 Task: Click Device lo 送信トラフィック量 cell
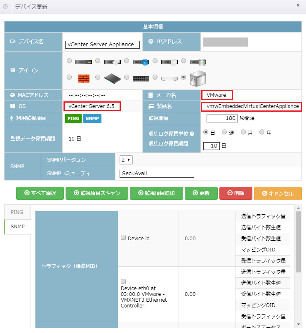tap(263, 216)
